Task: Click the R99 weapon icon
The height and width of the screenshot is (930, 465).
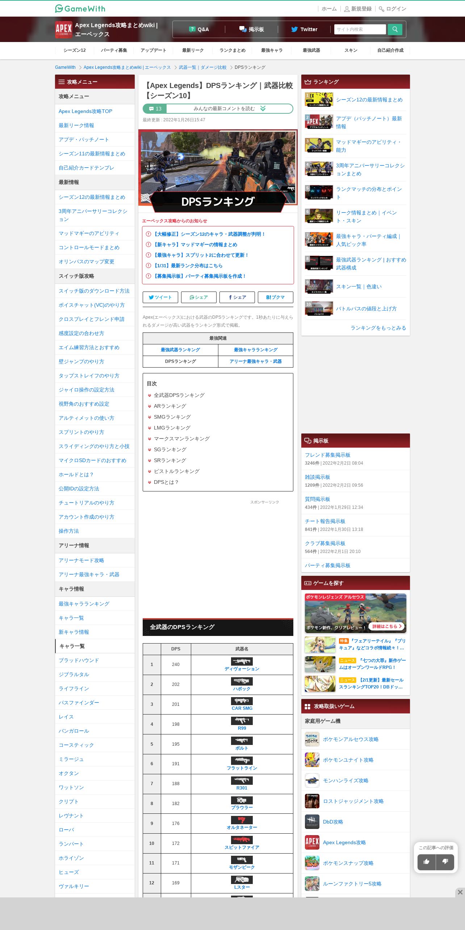Action: pos(242,721)
